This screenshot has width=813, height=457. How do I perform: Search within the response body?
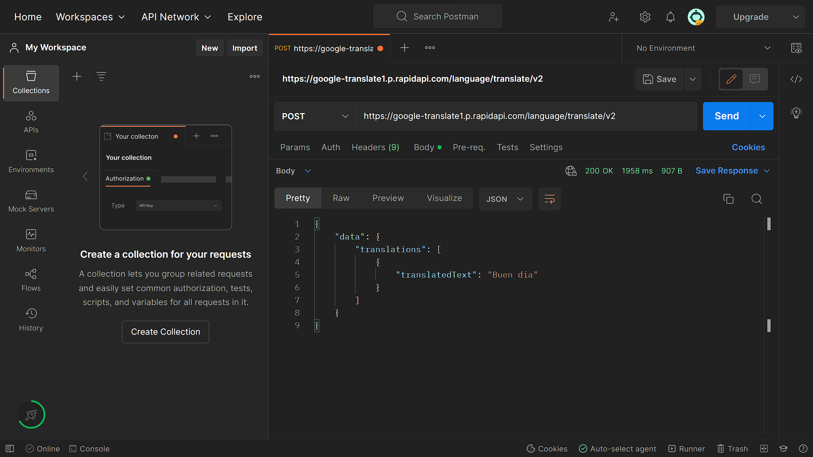coord(757,199)
